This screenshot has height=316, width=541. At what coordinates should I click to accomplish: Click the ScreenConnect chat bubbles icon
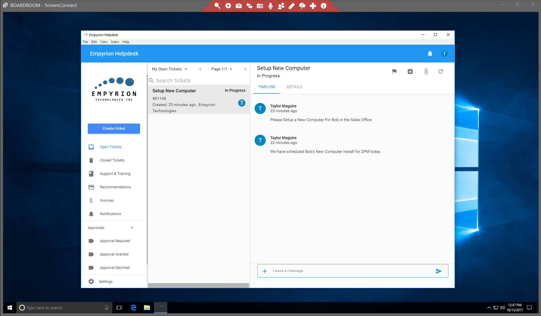click(x=302, y=6)
